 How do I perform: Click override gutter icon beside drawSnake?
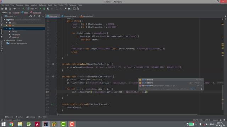pos(53,77)
